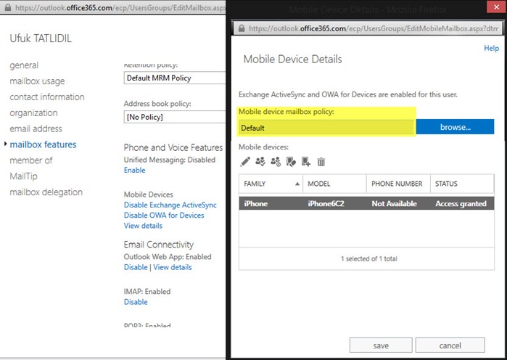Viewport: 507px width, 360px height.
Task: Open the email address tab
Action: [x=36, y=128]
